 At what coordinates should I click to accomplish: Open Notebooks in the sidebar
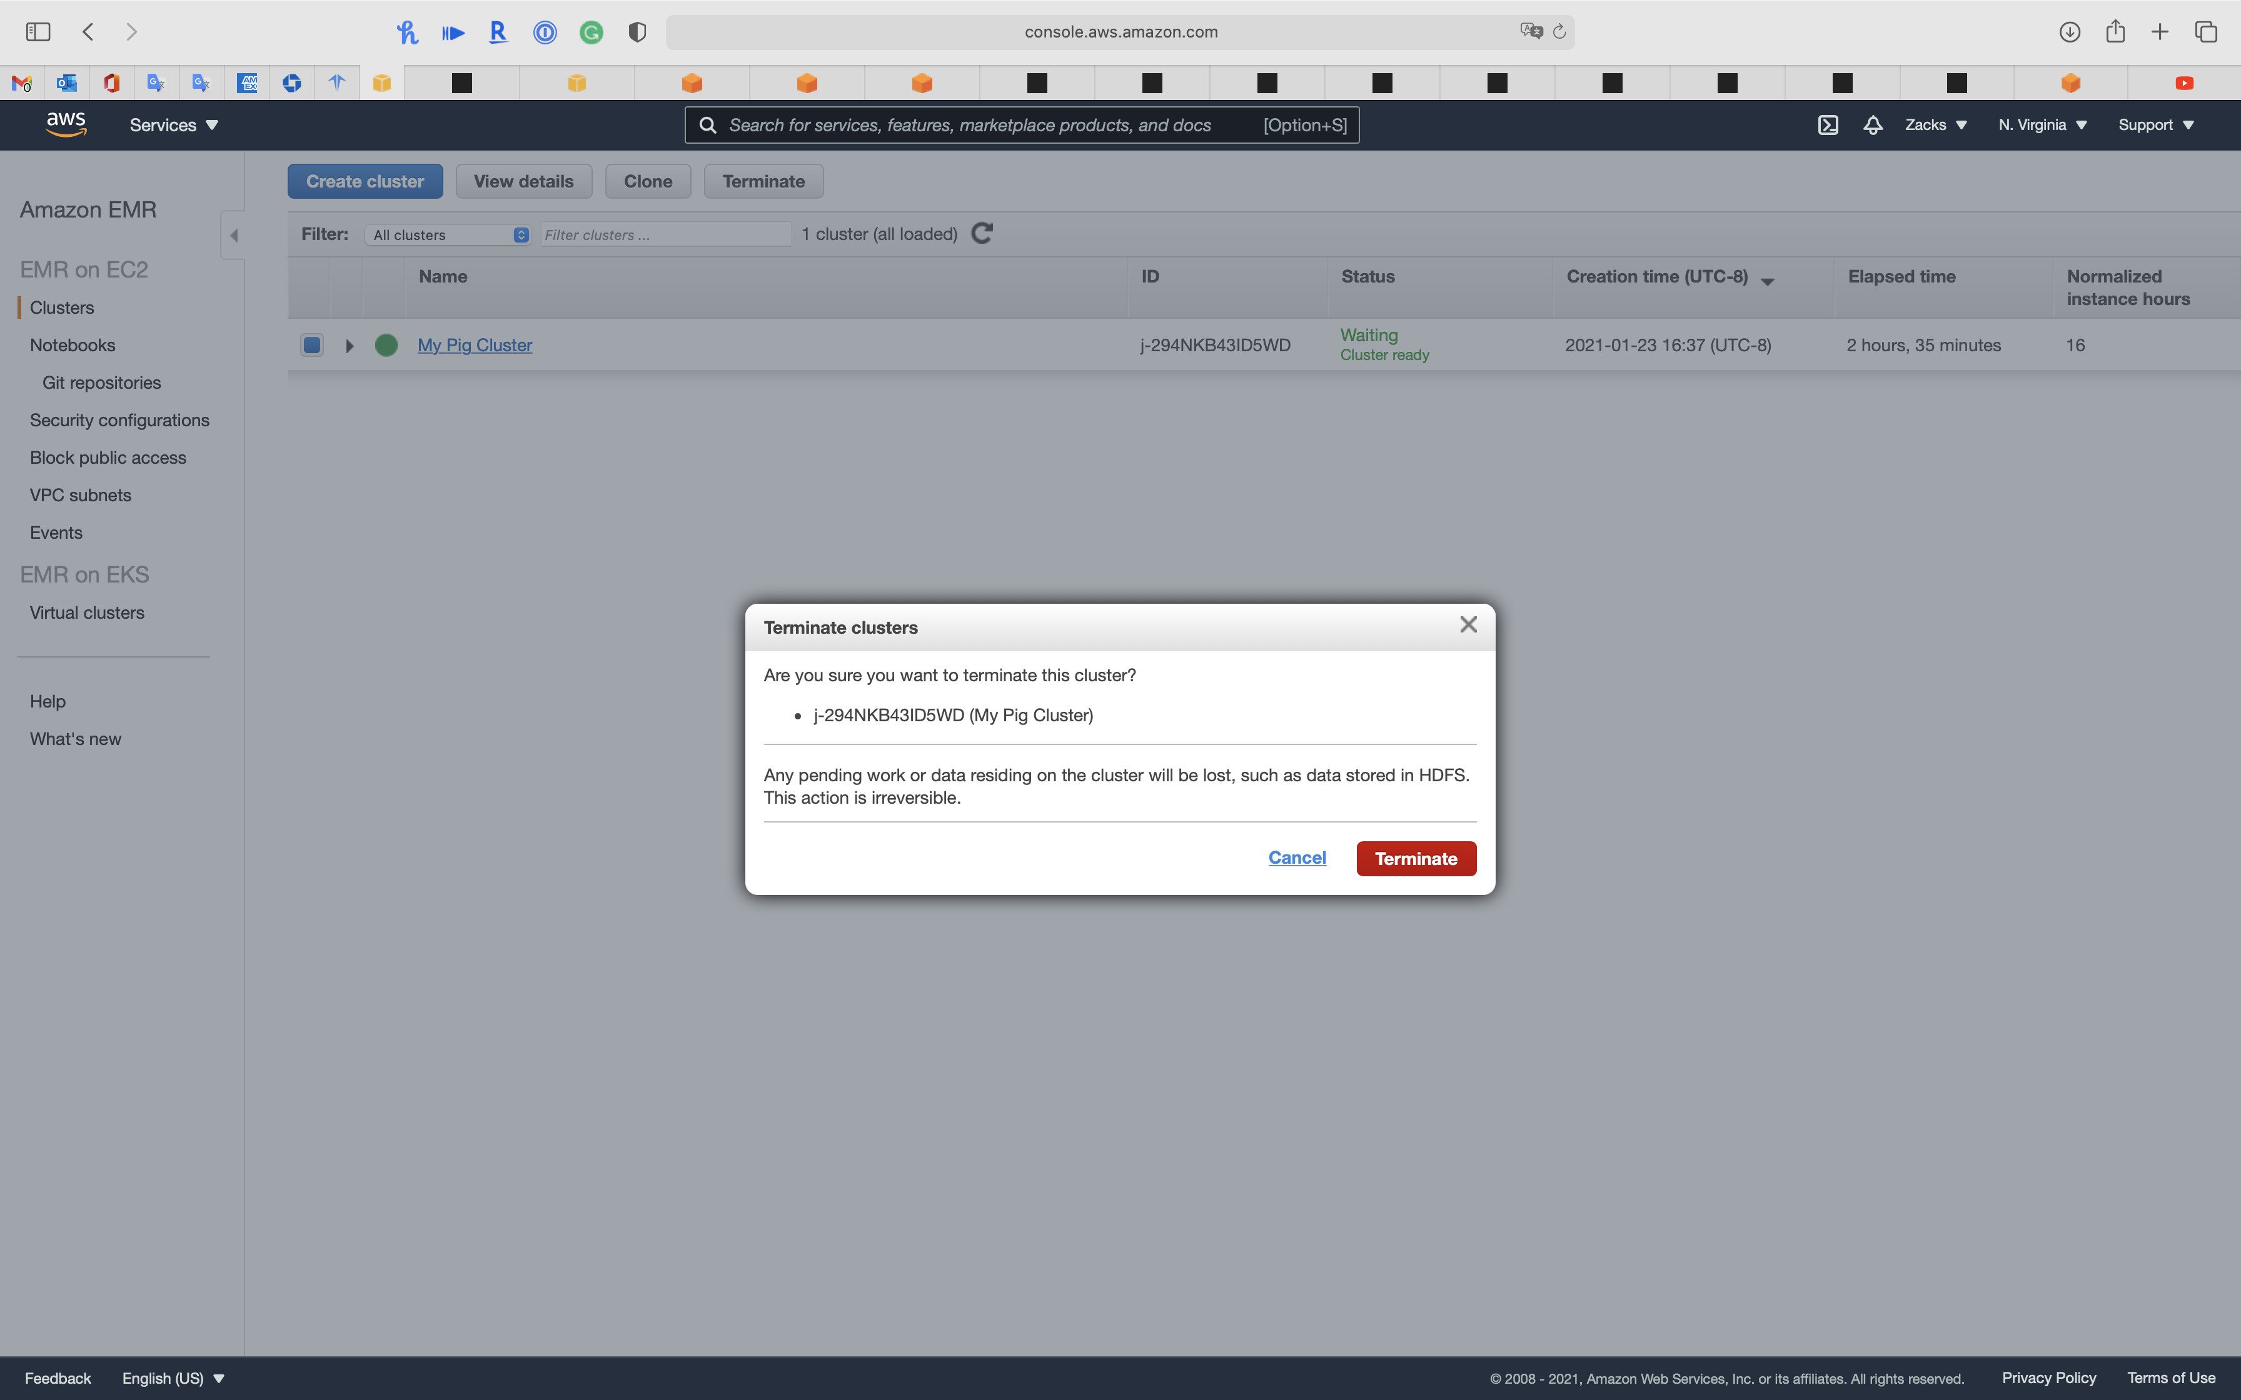pos(73,346)
